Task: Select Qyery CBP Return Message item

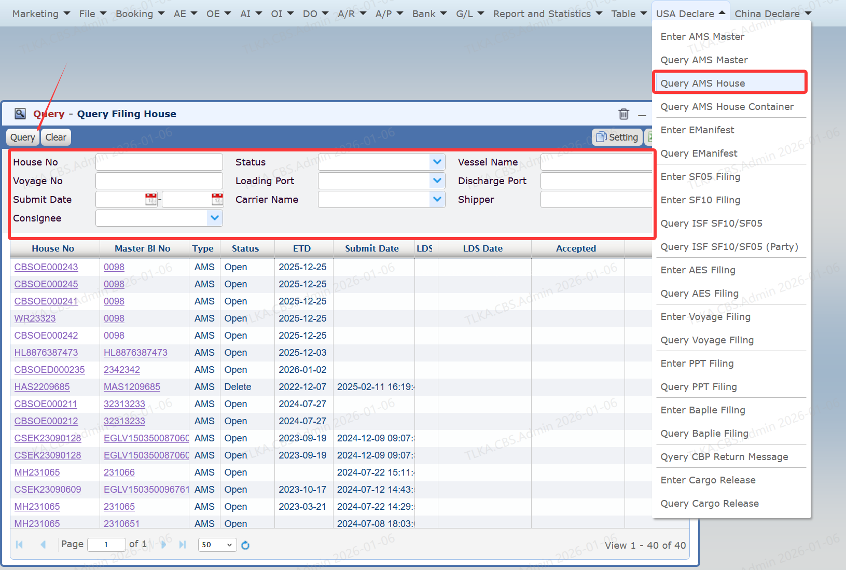Action: click(724, 456)
